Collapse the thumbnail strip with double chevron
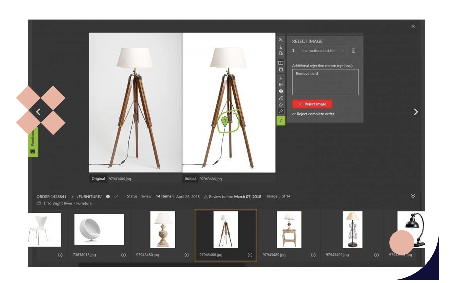Viewport: 453px width, 283px height. coord(413,196)
